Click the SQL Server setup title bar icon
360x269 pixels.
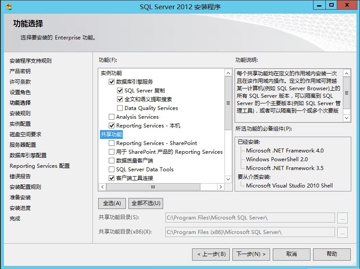click(8, 7)
